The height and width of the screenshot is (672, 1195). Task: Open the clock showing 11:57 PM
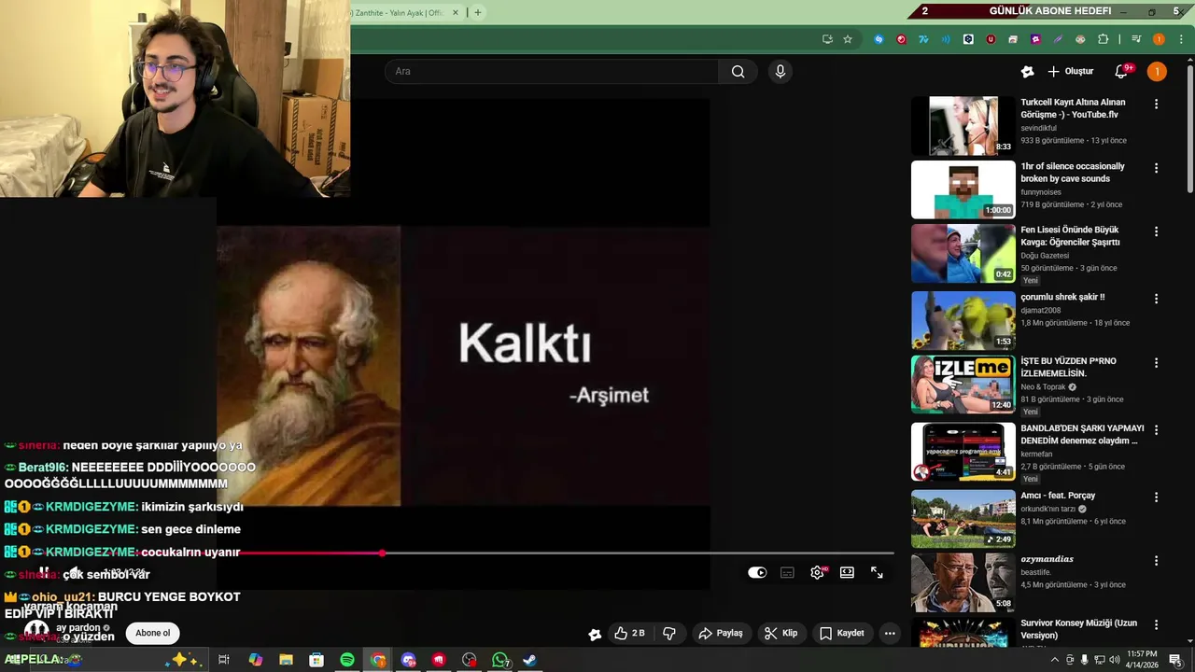click(1142, 659)
